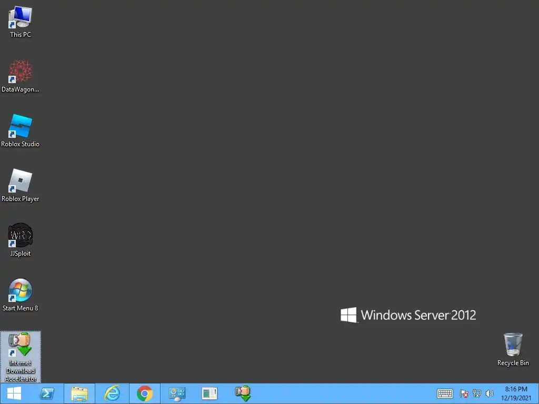This screenshot has height=404, width=539.
Task: Select the JJSploit desktop shortcut
Action: click(x=21, y=240)
